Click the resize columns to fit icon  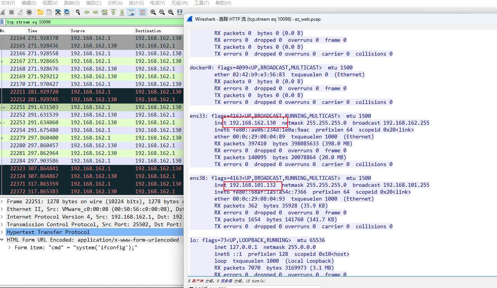point(179,12)
